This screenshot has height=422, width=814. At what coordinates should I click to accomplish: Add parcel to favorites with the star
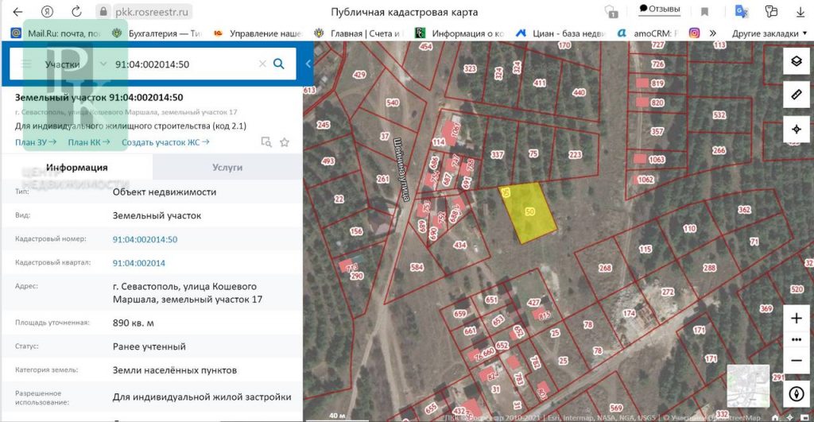click(285, 142)
